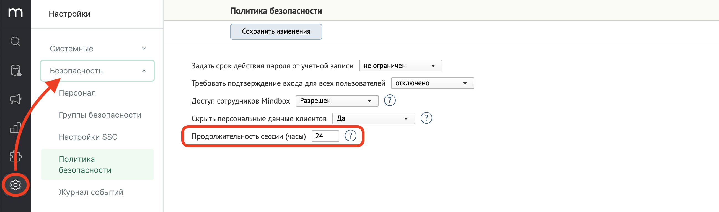Open hide personal data dropdown 'Да'
719x212 pixels.
(373, 118)
